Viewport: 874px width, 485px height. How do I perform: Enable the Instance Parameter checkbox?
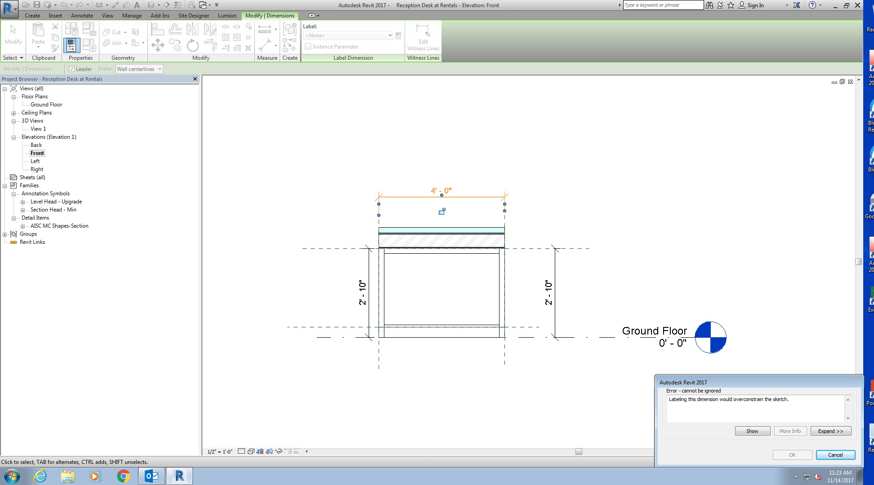point(308,47)
